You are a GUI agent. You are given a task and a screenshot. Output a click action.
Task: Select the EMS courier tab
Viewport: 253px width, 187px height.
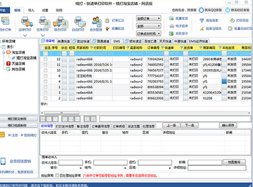point(117,41)
